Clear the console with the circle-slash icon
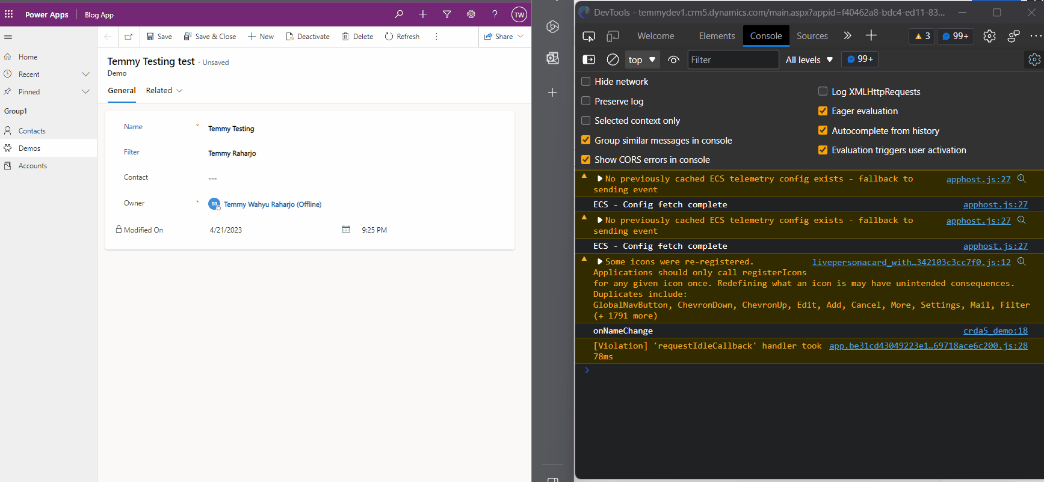The height and width of the screenshot is (482, 1044). (x=613, y=59)
